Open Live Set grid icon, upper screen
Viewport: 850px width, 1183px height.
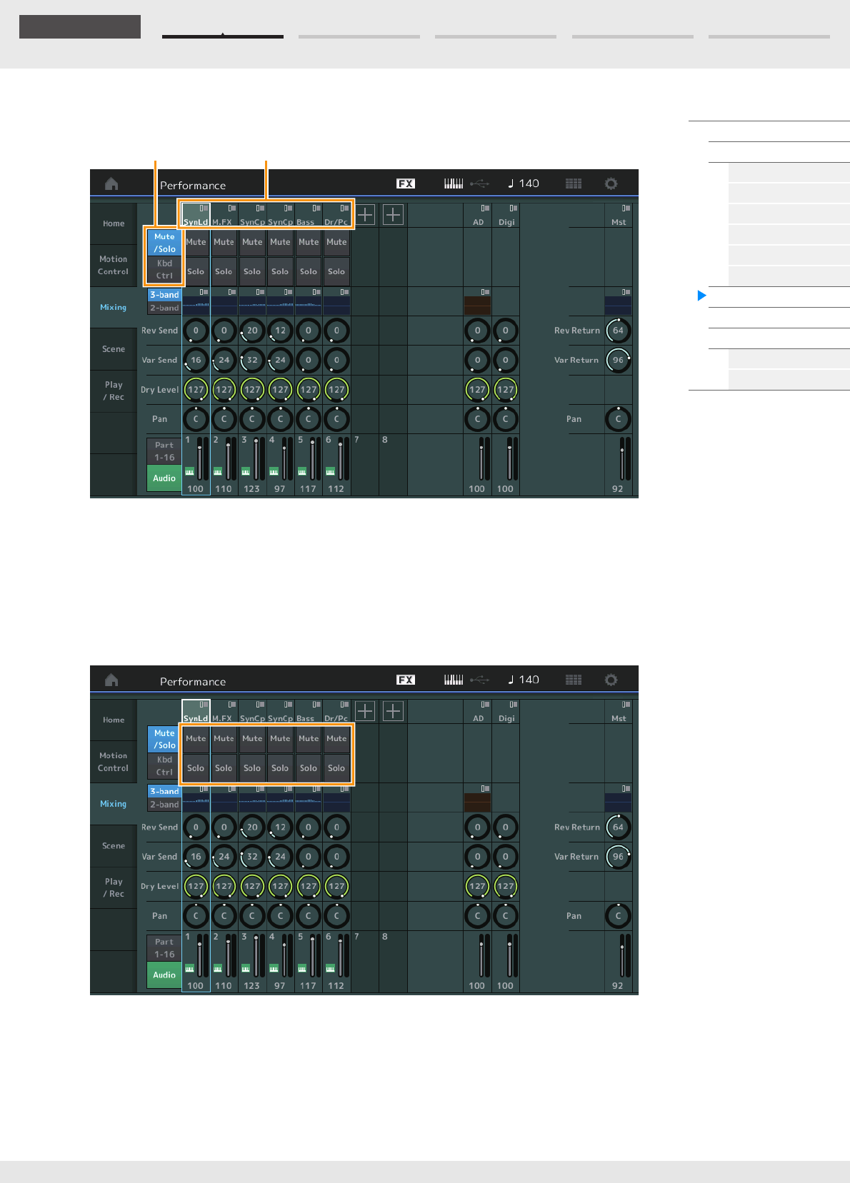point(574,183)
